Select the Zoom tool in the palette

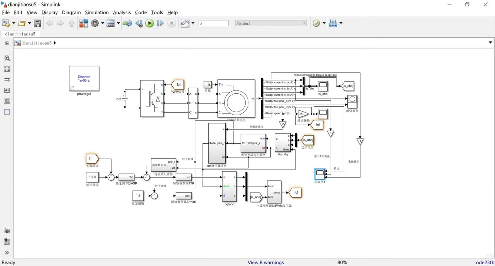coord(7,58)
